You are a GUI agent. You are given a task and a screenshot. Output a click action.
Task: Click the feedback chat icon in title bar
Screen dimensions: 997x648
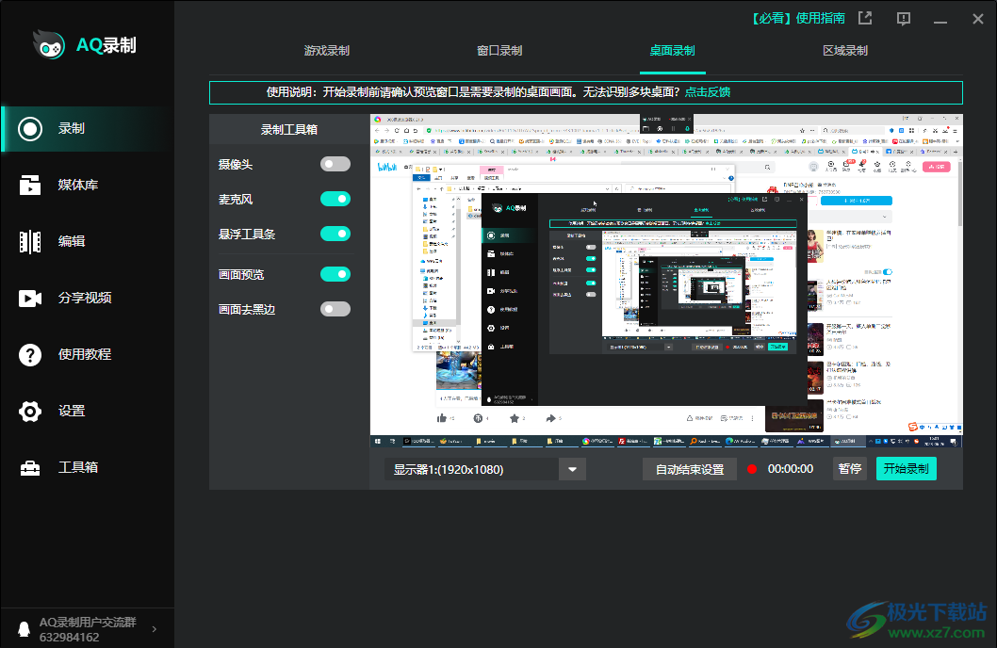point(903,18)
